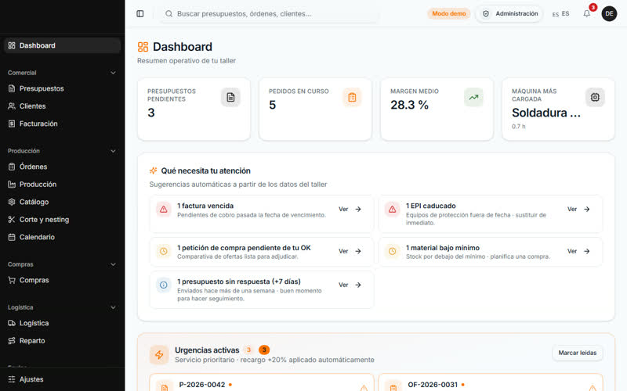Open Compras page in sidebar
Viewport: 627px width, 391px height.
click(63, 280)
